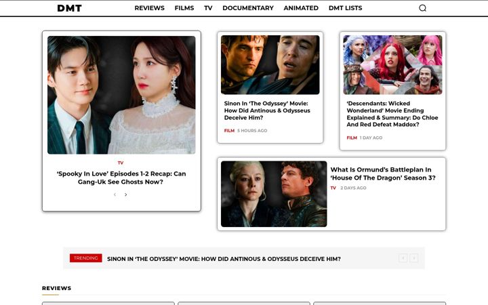Click the DMT site logo
Screen dimensions: 488x305
coord(69,8)
